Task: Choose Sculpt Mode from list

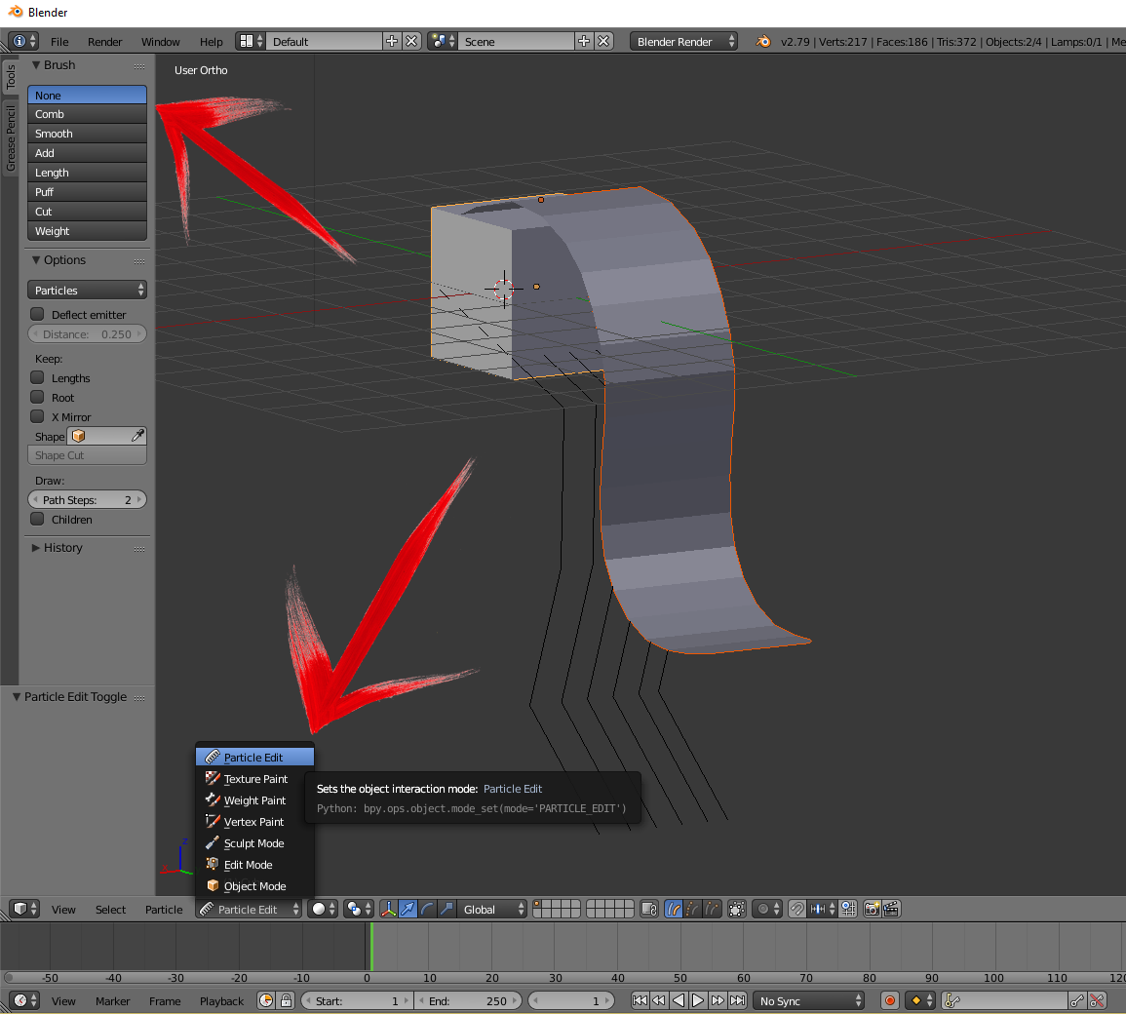Action: 254,843
